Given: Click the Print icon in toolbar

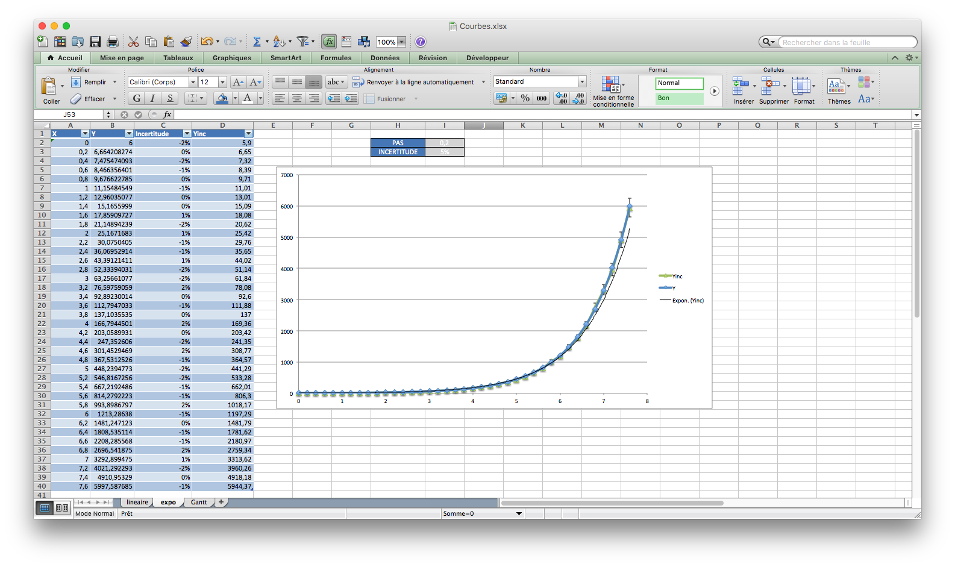Looking at the screenshot, I should (x=113, y=42).
